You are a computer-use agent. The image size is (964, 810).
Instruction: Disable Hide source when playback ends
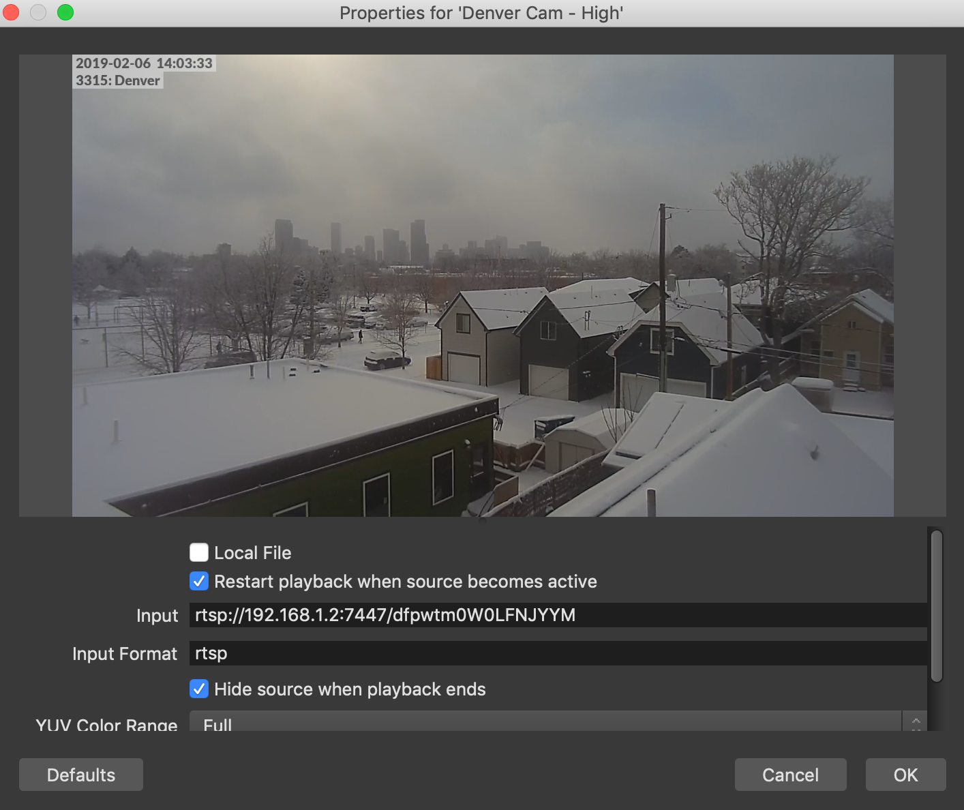[199, 689]
